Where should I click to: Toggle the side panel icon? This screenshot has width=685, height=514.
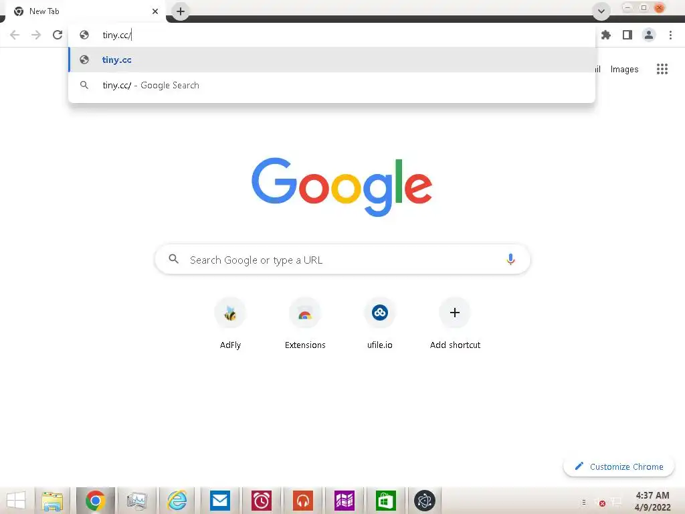click(x=627, y=35)
